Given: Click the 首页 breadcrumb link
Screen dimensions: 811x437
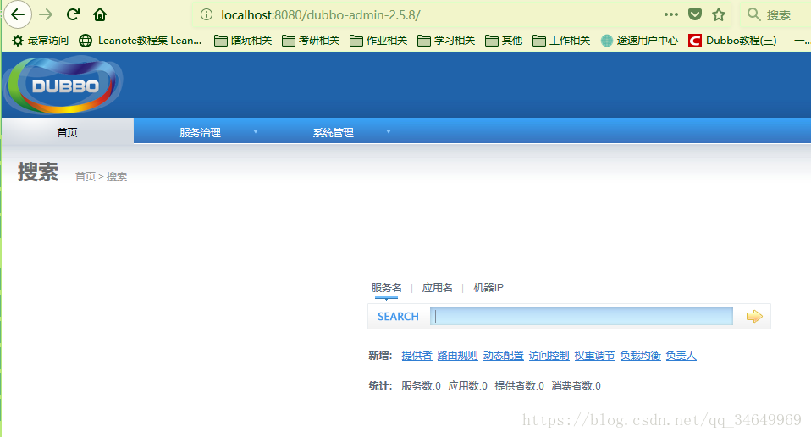Looking at the screenshot, I should 86,177.
